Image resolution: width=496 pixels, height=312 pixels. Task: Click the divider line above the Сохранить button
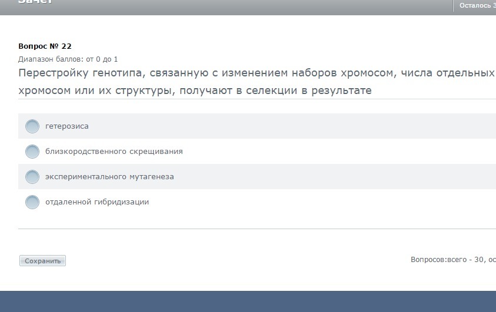(x=257, y=229)
